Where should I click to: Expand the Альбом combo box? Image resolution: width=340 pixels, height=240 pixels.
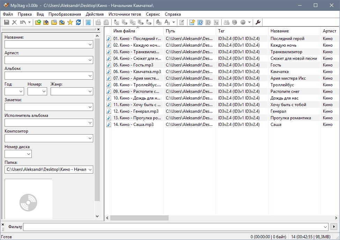point(90,76)
